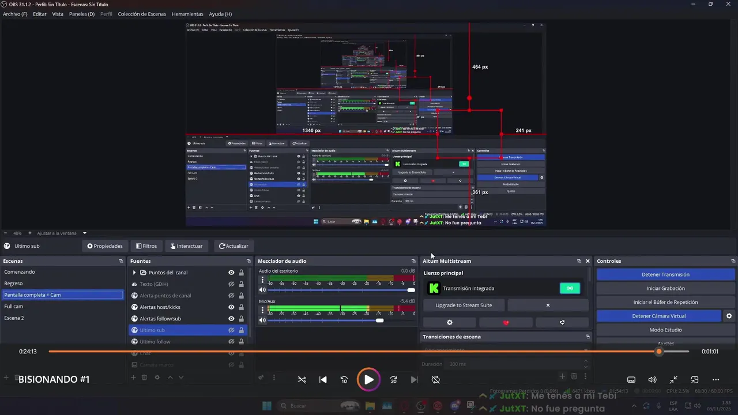Select the Escena 2 scene

click(62, 318)
